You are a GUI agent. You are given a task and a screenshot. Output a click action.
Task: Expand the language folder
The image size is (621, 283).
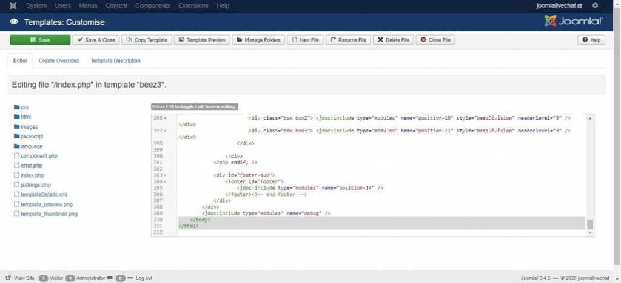(x=28, y=146)
